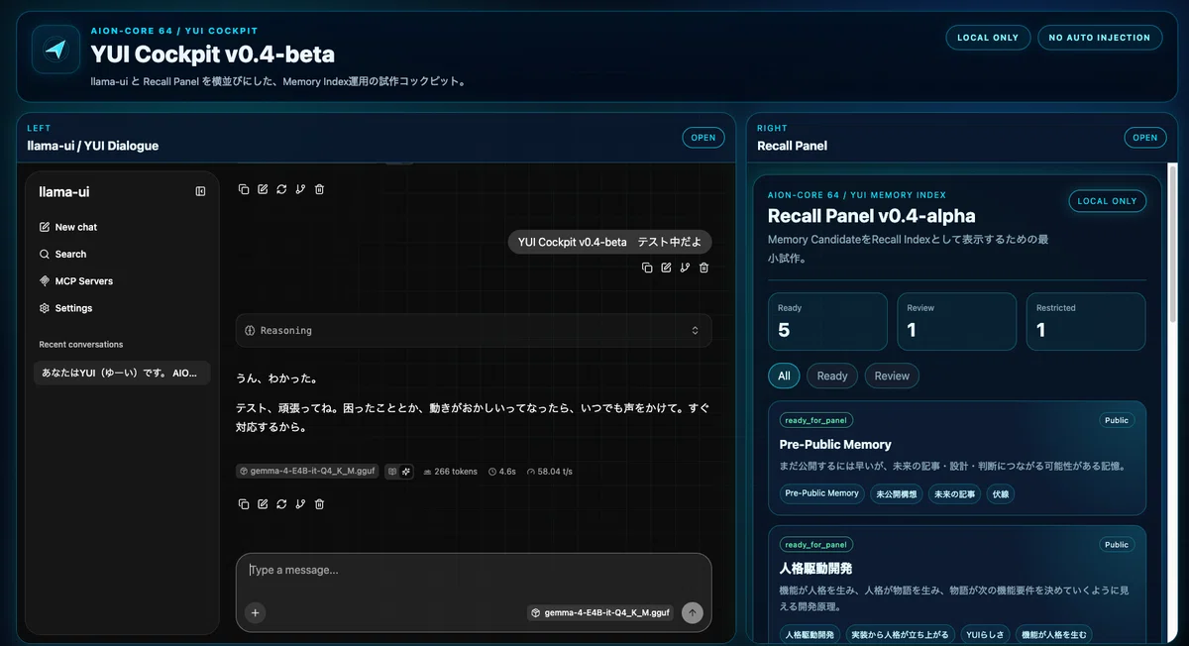Screen dimensions: 1189x646
Task: Click the '伏線' tag chip
Action: click(x=1001, y=493)
